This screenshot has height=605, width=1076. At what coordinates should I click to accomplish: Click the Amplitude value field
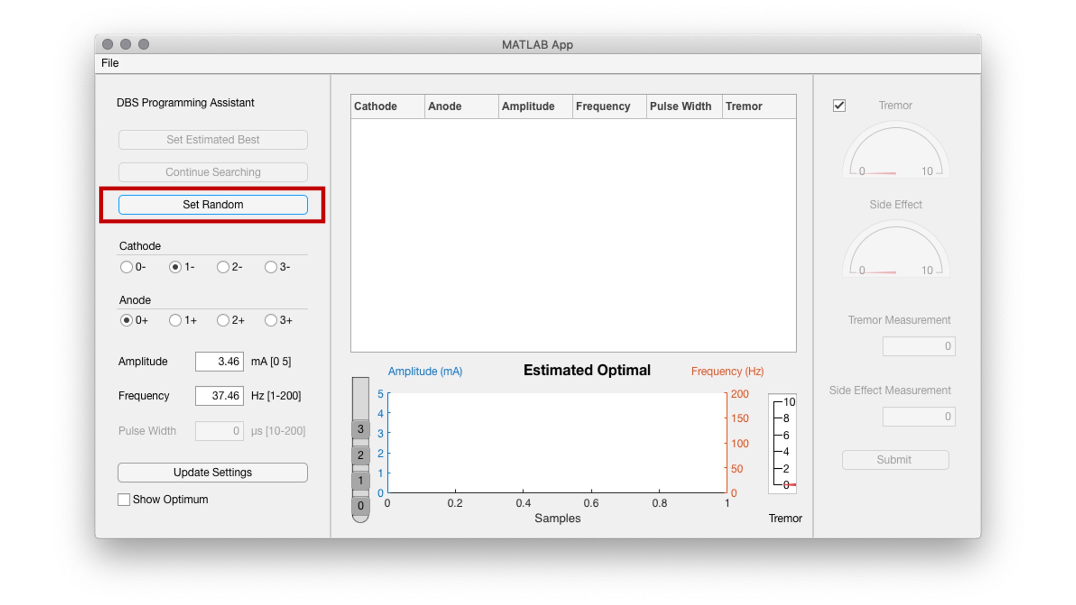click(x=219, y=361)
